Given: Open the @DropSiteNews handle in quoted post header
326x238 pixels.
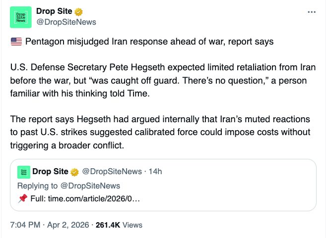Looking at the screenshot, I should pyautogui.click(x=112, y=172).
